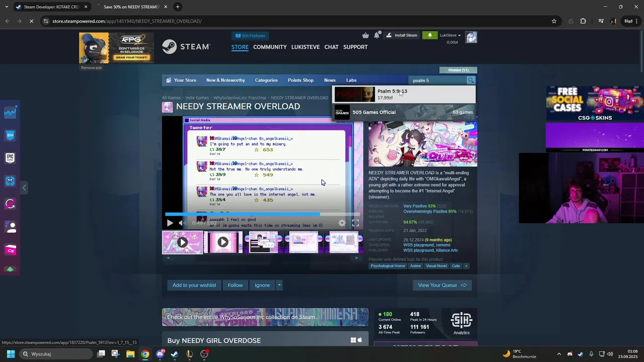This screenshot has height=362, width=644.
Task: Focus the store search field
Action: tap(438, 80)
